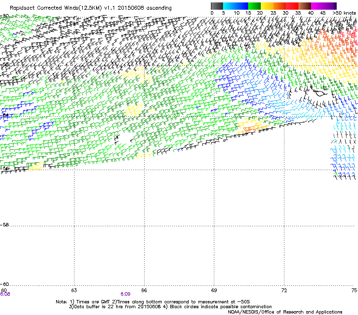Click the '66' longitude axis label
Image resolution: width=358 pixels, height=315 pixels.
coord(144,290)
